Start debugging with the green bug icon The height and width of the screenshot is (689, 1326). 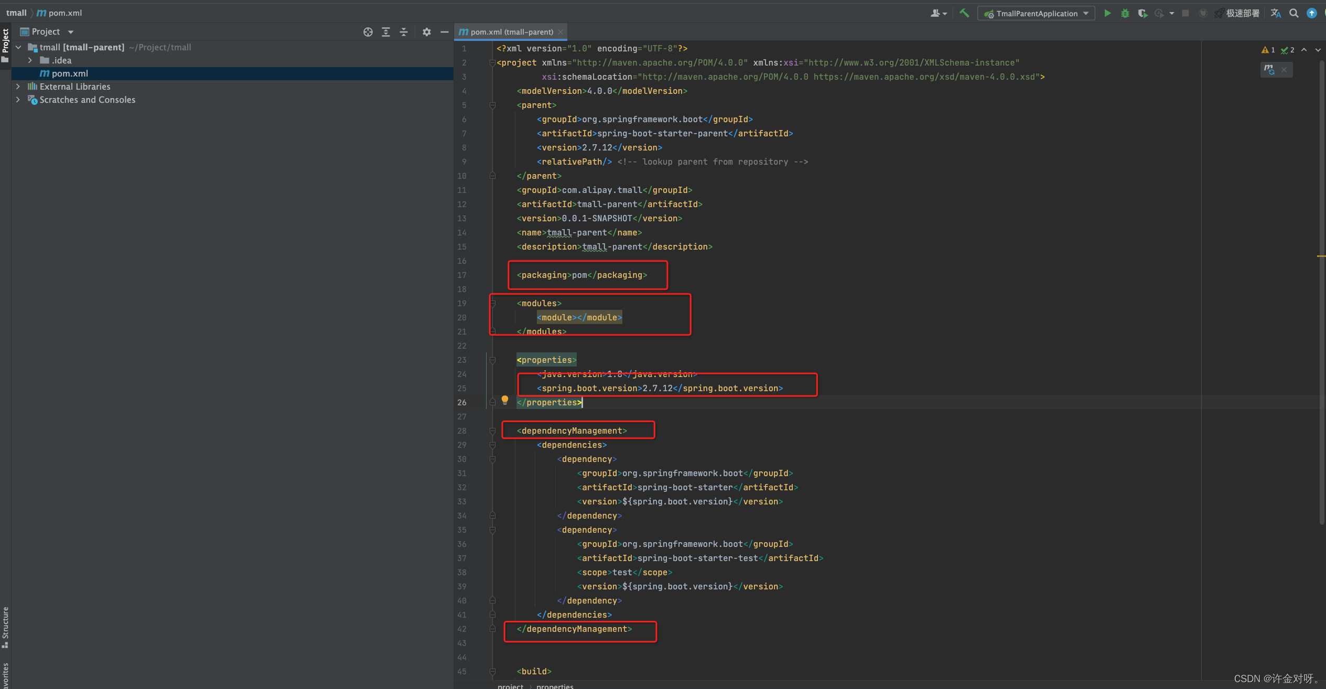pos(1125,13)
